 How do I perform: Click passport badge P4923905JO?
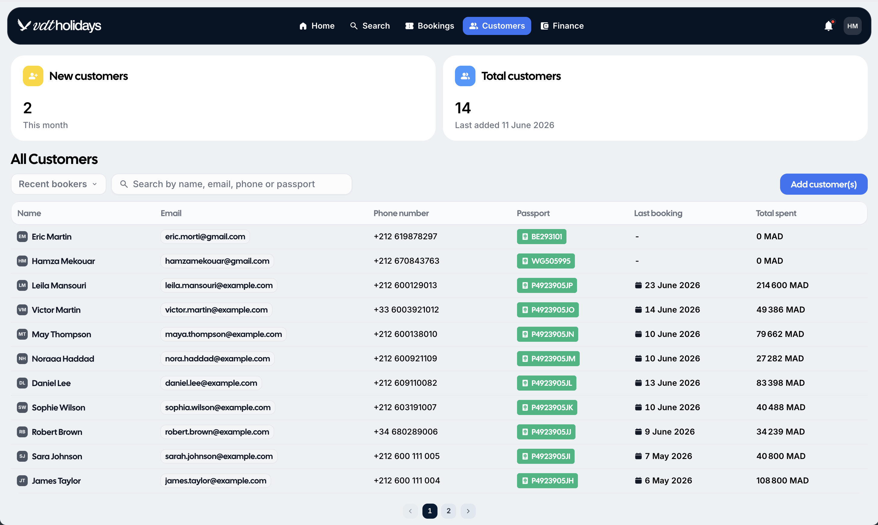click(x=548, y=310)
